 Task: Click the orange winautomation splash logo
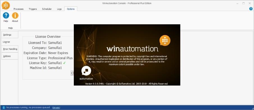165,41
